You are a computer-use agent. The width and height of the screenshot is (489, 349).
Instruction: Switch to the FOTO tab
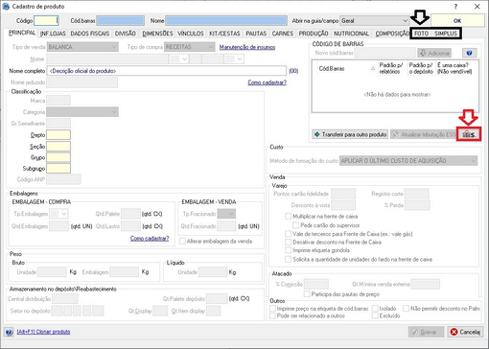421,34
